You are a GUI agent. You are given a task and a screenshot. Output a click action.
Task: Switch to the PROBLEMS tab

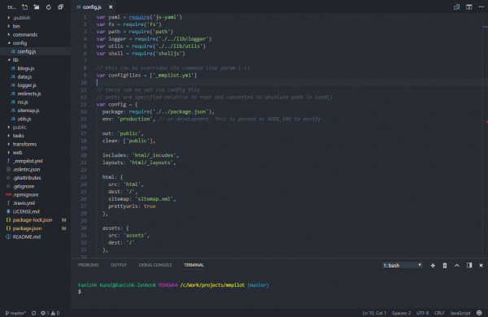tap(89, 265)
